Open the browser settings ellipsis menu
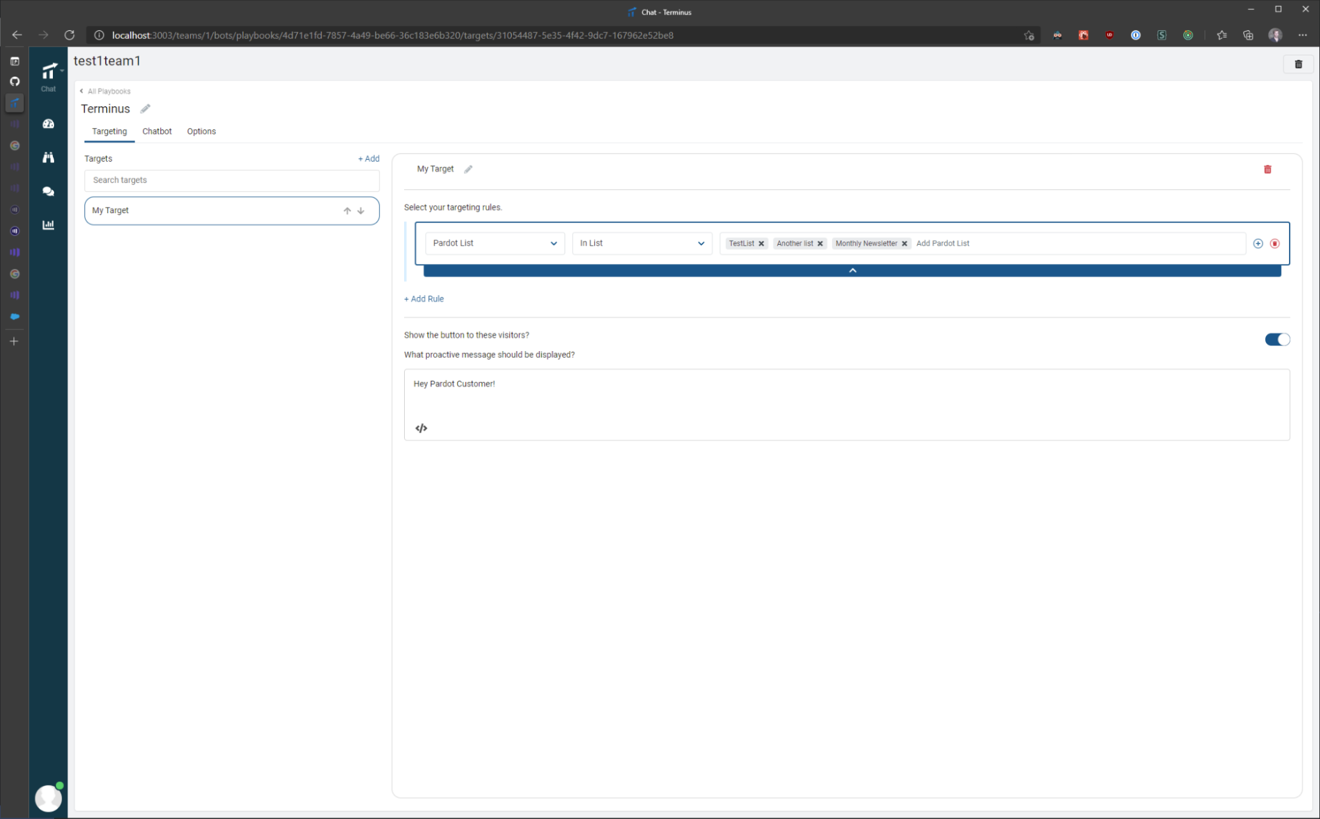 (x=1302, y=35)
